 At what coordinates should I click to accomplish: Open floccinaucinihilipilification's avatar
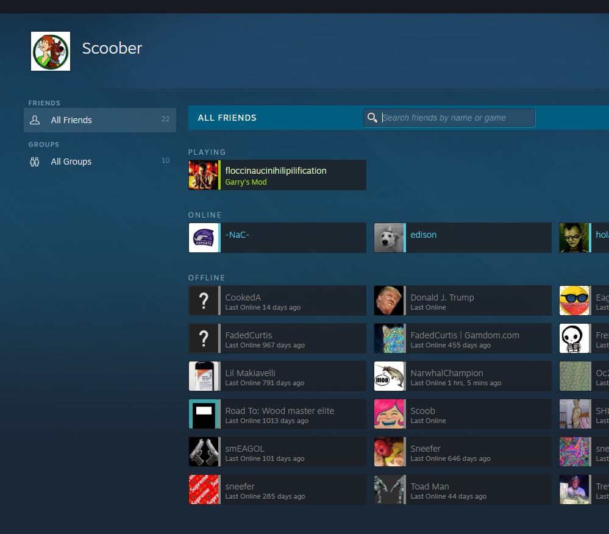click(x=203, y=175)
